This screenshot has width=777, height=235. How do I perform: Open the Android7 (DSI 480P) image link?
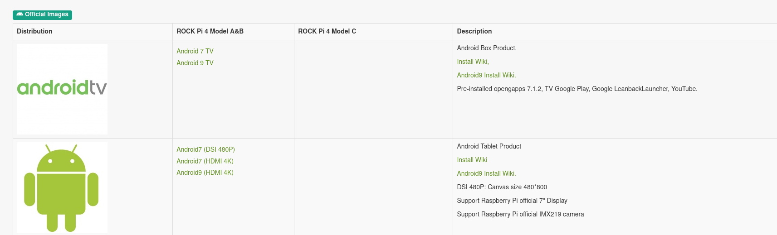tap(205, 149)
